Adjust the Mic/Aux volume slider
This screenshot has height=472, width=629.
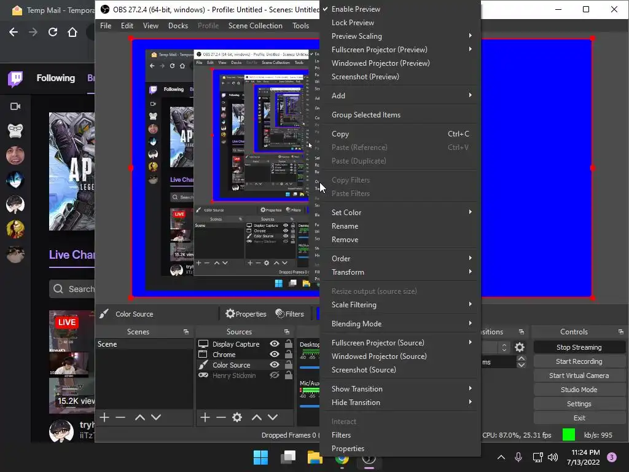pyautogui.click(x=310, y=406)
